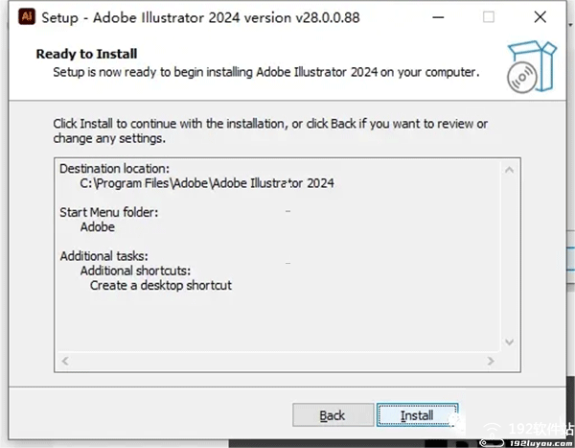Click the summary box scroll down arrow

point(509,342)
